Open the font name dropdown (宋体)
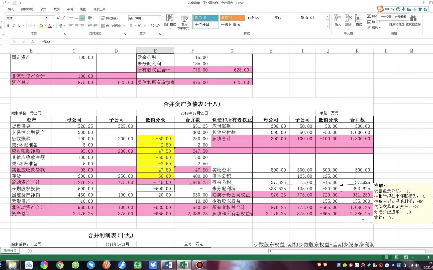This screenshot has width=433, height=270. (x=43, y=18)
